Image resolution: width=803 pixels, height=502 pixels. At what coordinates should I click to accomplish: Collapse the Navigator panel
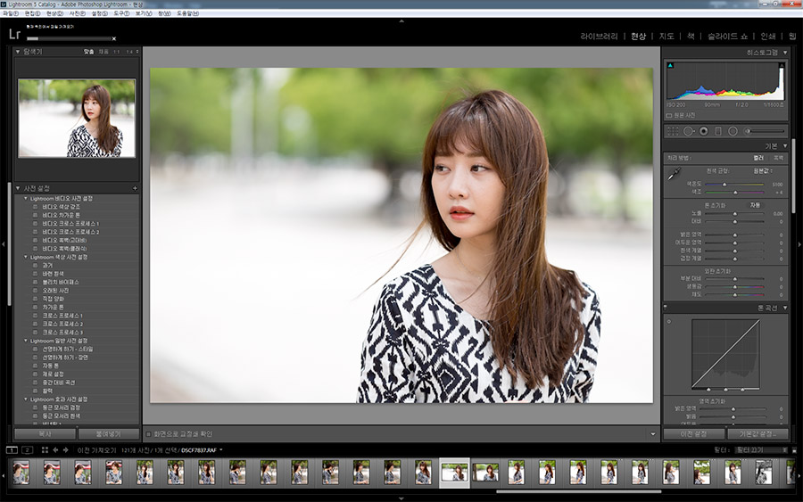18,52
